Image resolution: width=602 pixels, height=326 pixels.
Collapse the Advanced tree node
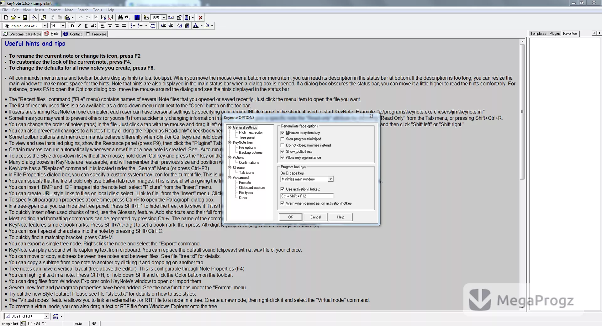230,177
